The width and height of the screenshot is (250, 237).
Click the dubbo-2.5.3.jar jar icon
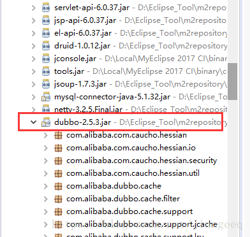(46, 122)
